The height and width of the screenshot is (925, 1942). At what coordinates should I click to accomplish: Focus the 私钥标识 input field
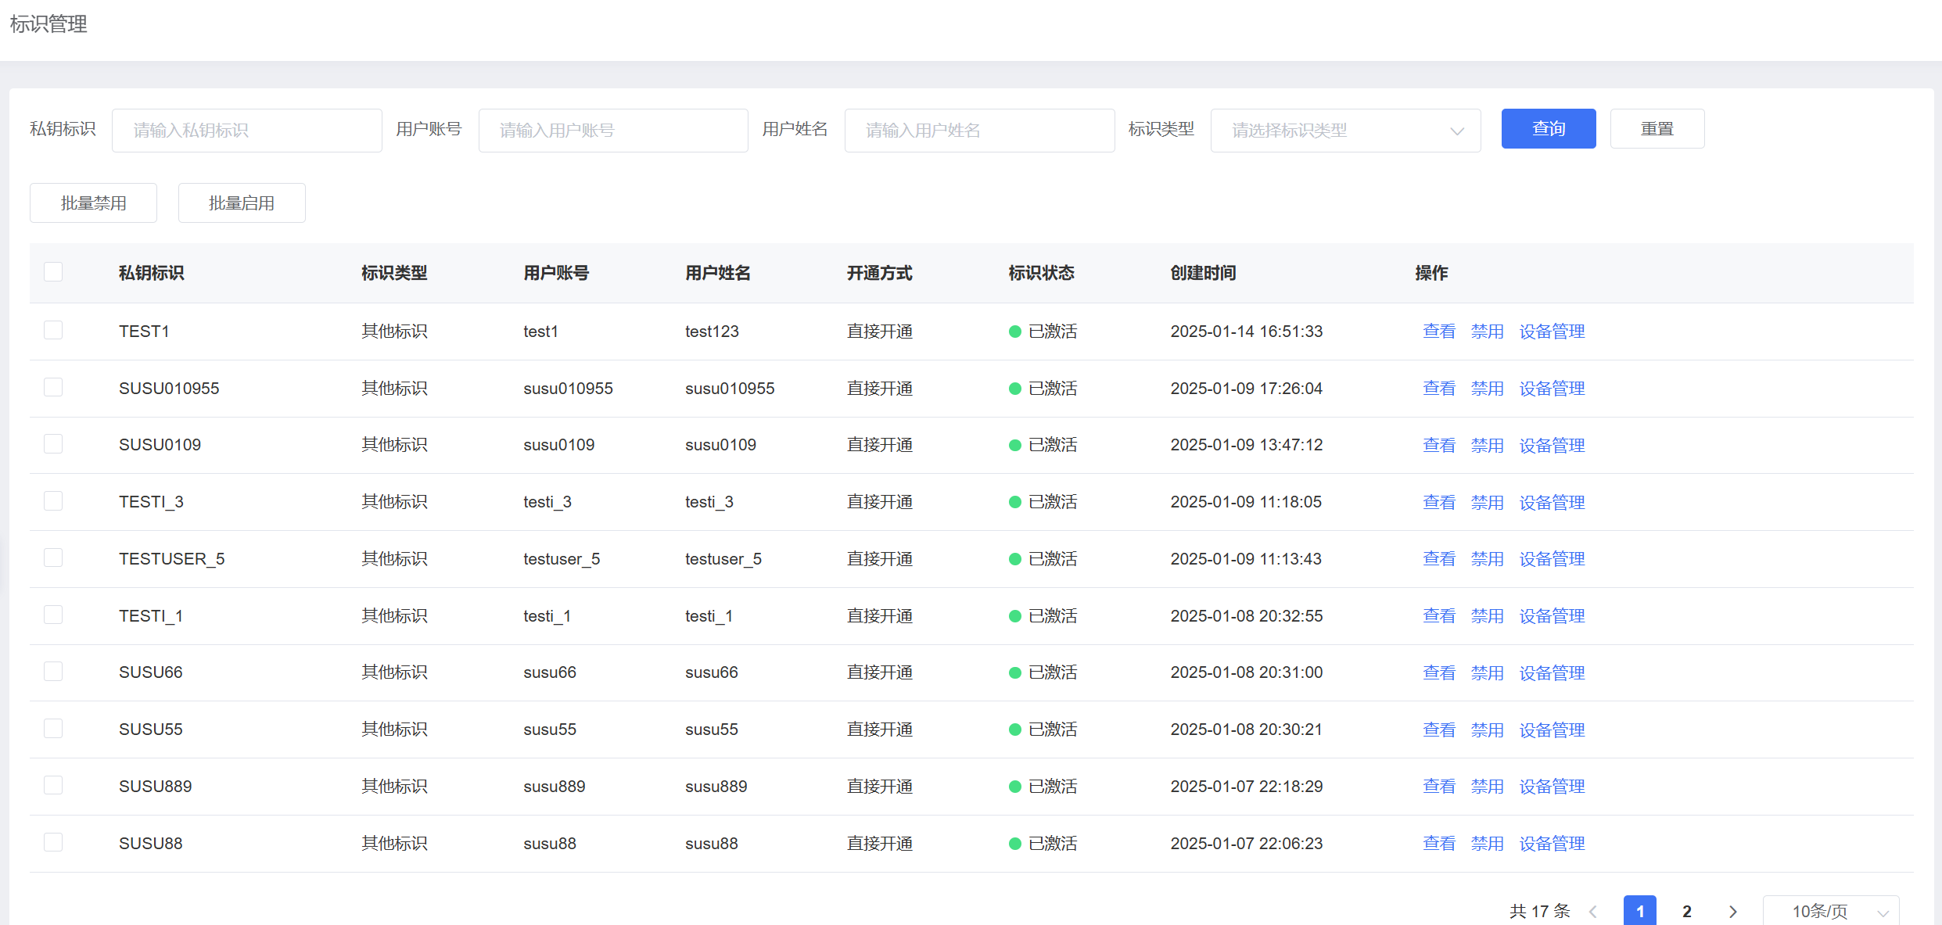pos(247,130)
